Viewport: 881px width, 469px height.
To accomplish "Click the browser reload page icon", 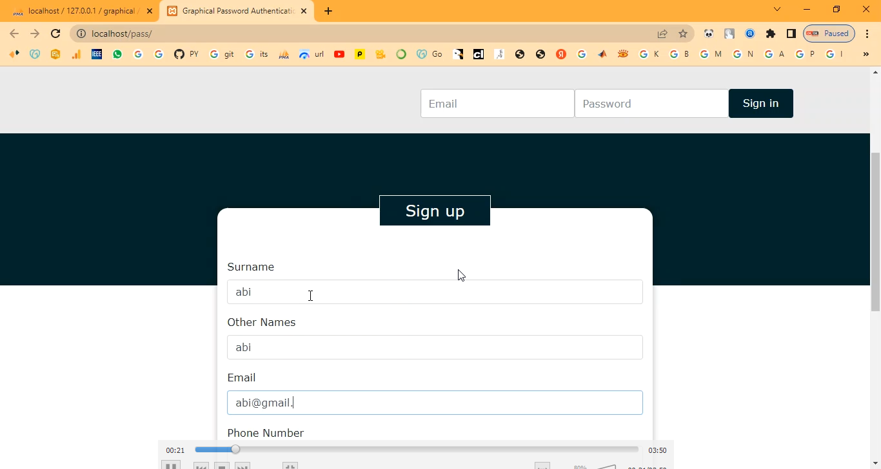I will pyautogui.click(x=55, y=33).
